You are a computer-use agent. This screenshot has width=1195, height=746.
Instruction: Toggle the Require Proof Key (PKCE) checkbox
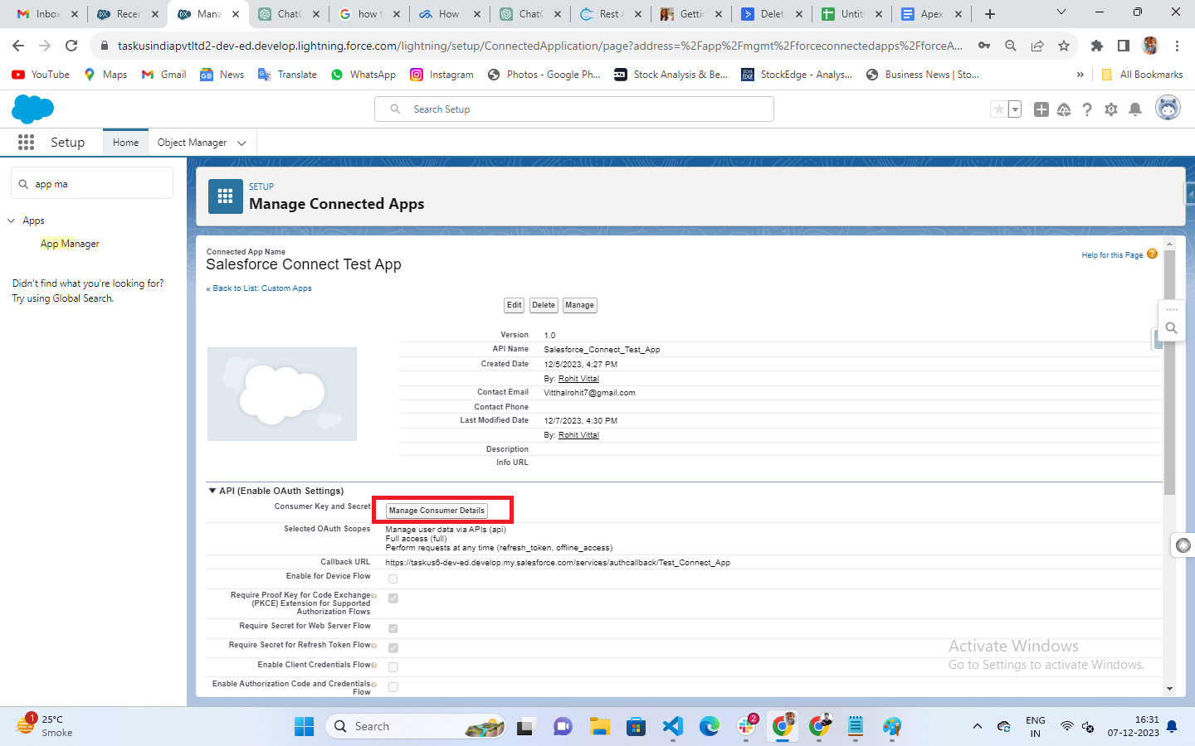[393, 598]
